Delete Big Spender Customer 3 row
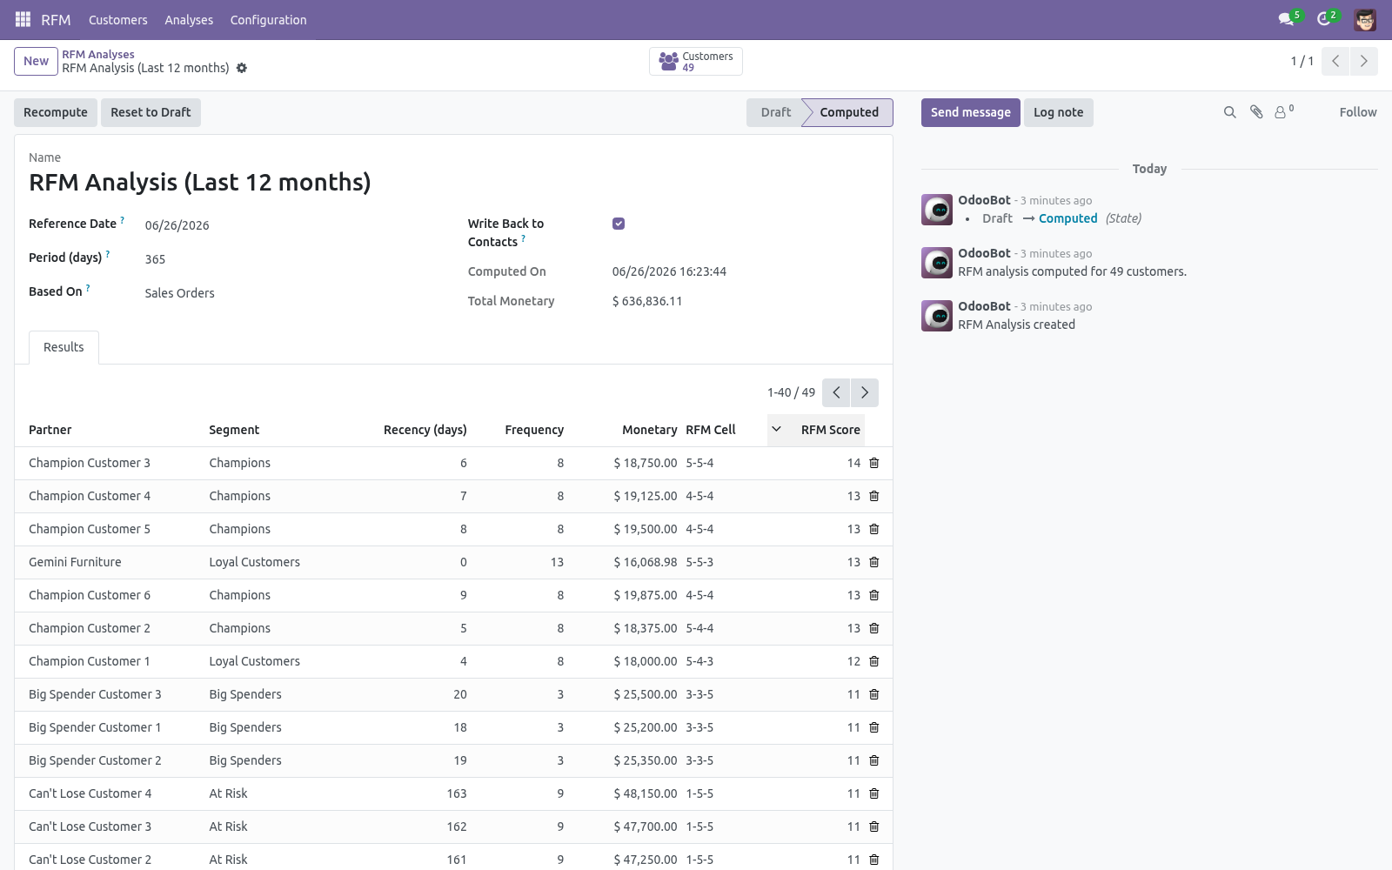 874,694
